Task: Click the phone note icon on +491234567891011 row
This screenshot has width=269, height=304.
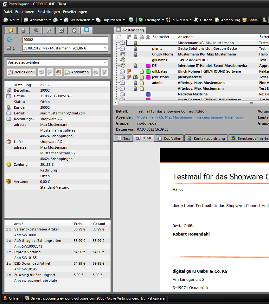Action: coord(123,60)
